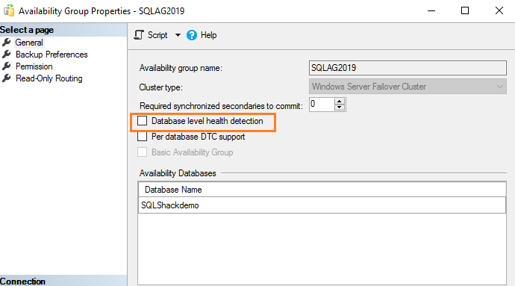515x286 pixels.
Task: Enable Per database DTC support checkbox
Action: coord(143,137)
